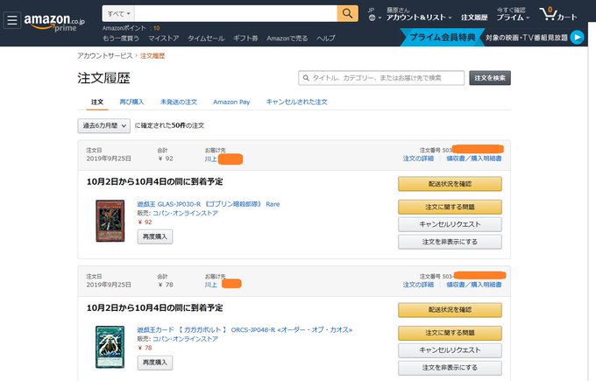Open タイムセール nav link
This screenshot has width=596, height=381.
(x=206, y=39)
